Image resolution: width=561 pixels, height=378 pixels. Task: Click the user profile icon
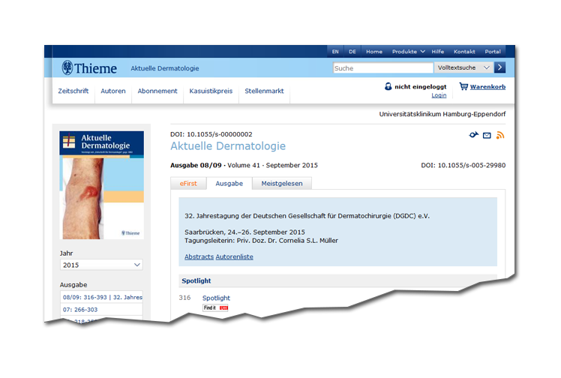pos(388,86)
